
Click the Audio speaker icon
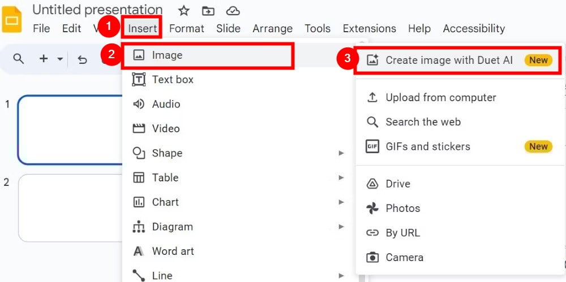139,104
